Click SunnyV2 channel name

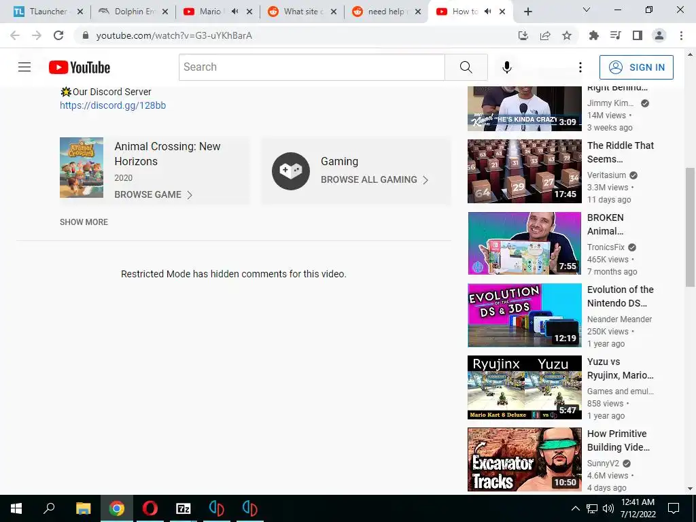coord(603,464)
